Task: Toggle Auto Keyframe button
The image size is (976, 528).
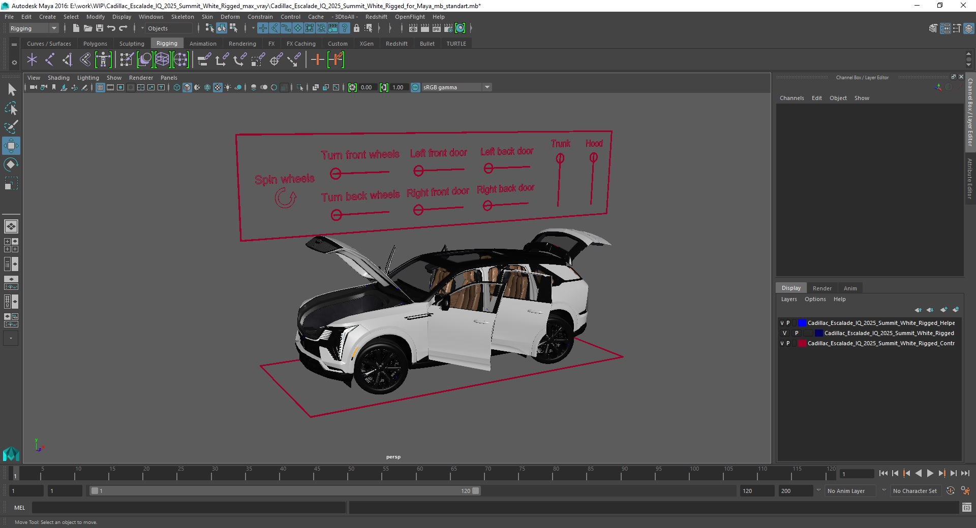Action: (951, 491)
